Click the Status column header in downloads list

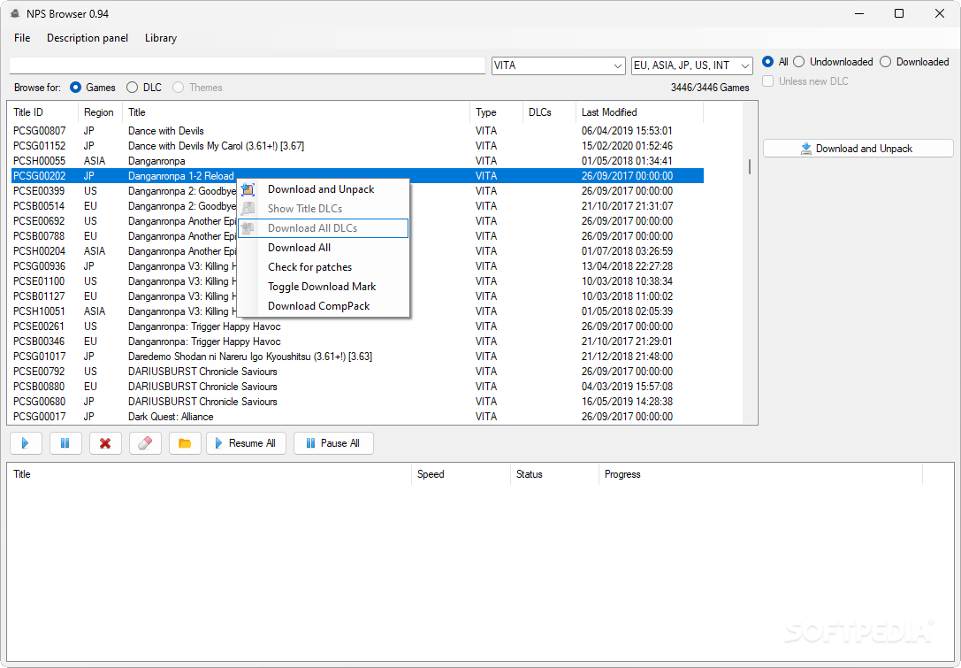click(x=554, y=474)
